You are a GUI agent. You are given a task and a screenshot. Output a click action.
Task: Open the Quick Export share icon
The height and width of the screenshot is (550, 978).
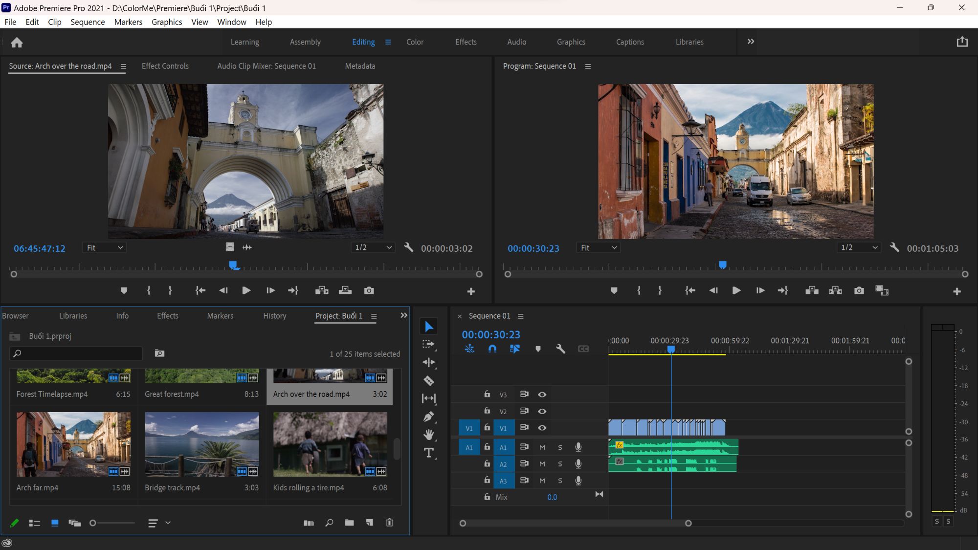[962, 42]
